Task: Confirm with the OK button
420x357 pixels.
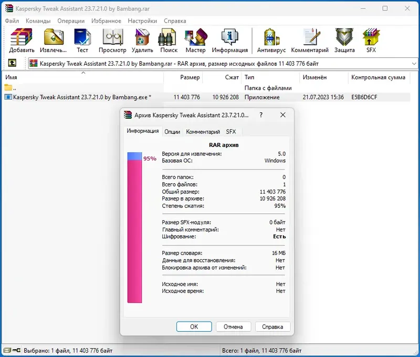Action: [x=194, y=327]
